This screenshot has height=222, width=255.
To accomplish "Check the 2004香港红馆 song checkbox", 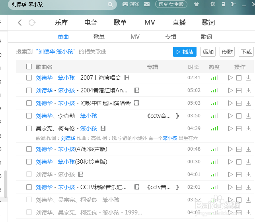I will (x=29, y=90).
